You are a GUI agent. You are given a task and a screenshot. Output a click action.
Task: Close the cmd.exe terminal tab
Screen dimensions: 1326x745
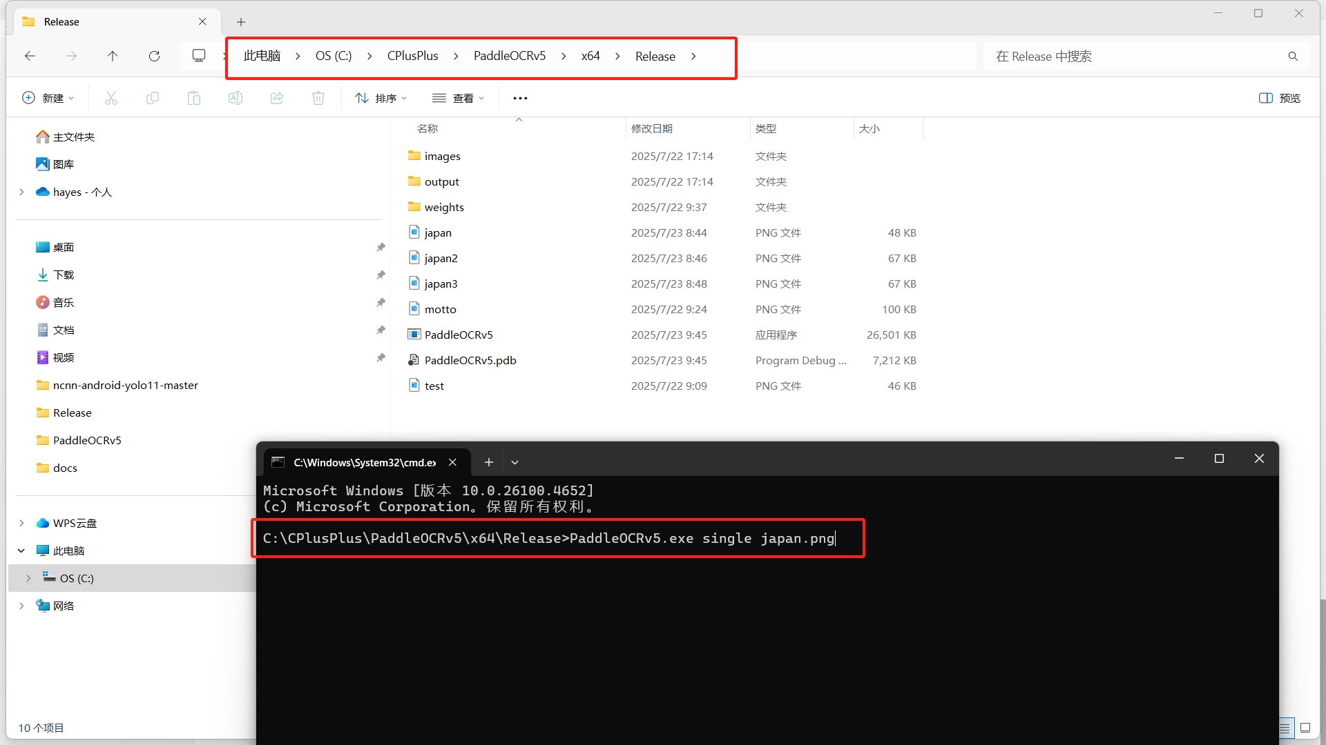click(452, 462)
